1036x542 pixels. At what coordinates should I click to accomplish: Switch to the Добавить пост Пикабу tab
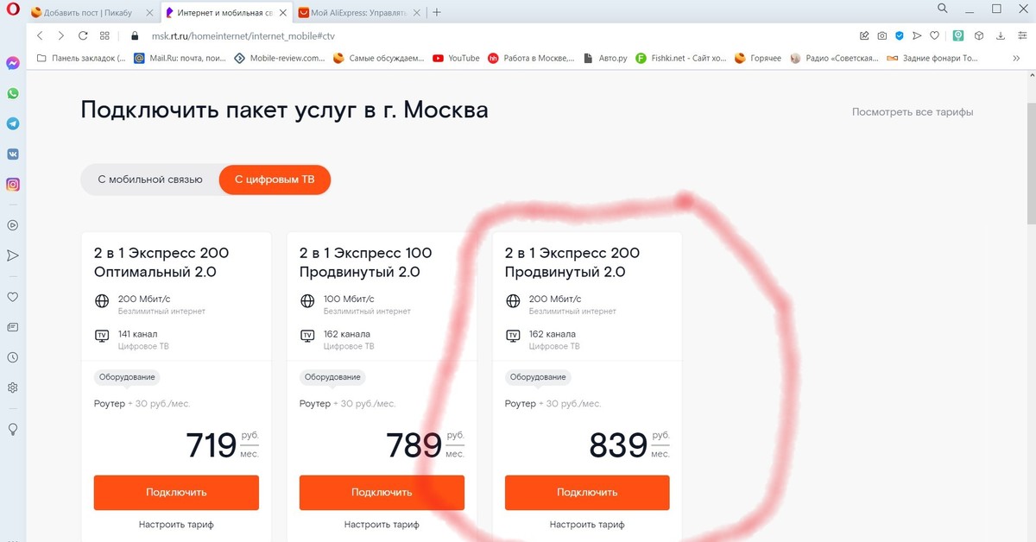89,13
